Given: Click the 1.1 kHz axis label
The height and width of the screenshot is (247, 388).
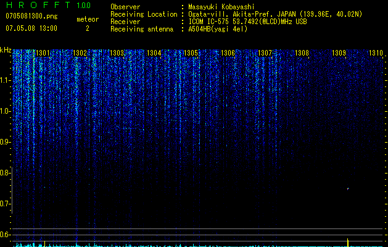Looking at the screenshot, I should (4, 80).
